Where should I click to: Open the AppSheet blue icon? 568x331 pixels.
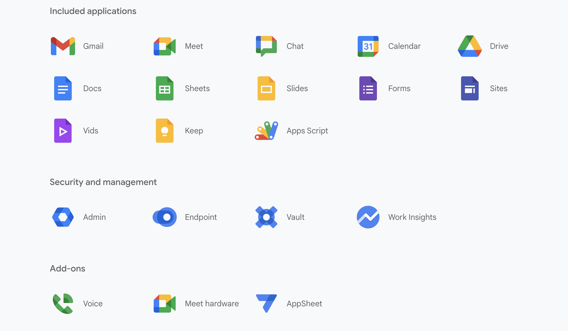pos(266,304)
